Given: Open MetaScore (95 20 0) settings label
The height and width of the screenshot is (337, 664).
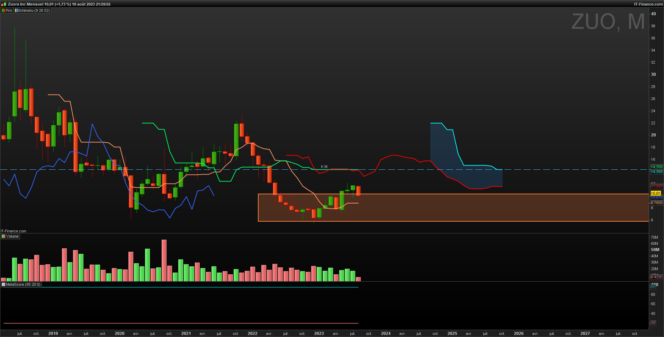Looking at the screenshot, I should [x=23, y=284].
